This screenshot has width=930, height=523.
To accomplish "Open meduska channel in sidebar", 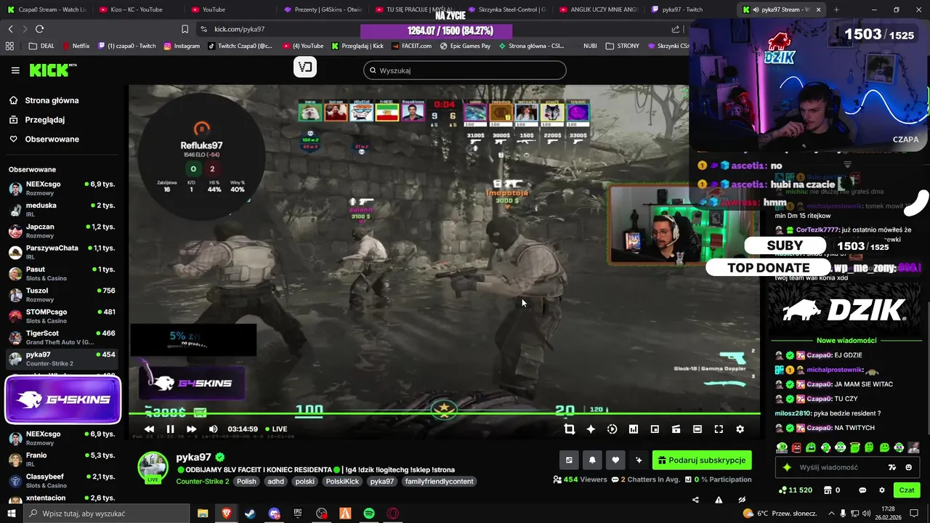I will coord(62,210).
